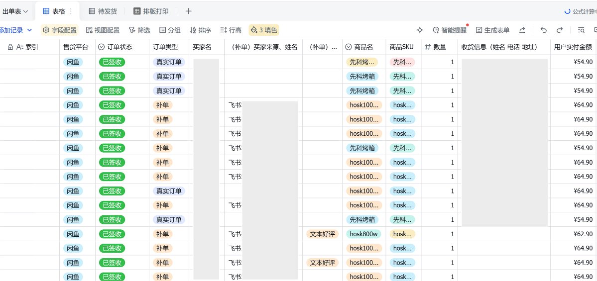Adjust 行高 row height
Image resolution: width=597 pixels, height=281 pixels.
[x=231, y=30]
